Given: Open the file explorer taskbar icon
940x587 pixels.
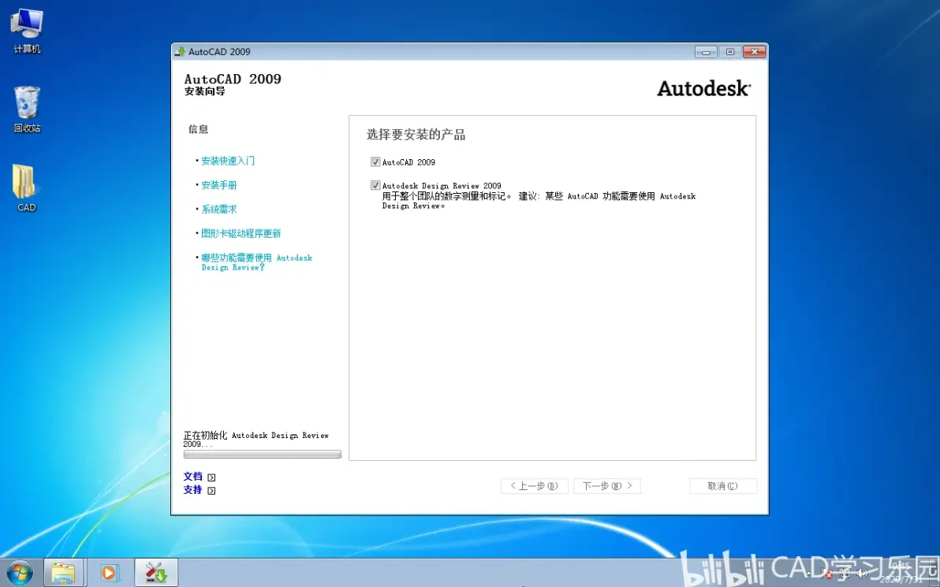Looking at the screenshot, I should click(64, 574).
